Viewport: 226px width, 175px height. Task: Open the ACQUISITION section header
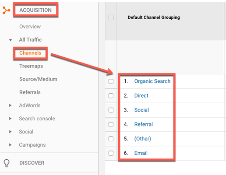(35, 10)
